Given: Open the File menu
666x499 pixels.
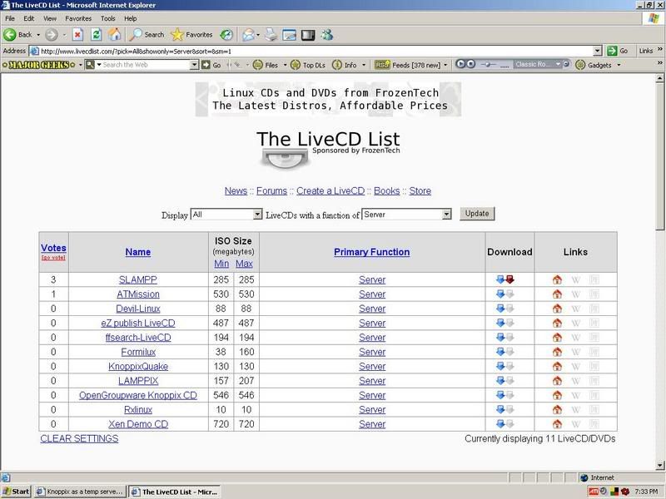Looking at the screenshot, I should point(10,18).
